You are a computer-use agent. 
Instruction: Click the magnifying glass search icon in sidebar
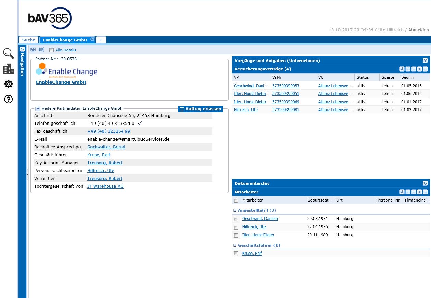click(9, 53)
